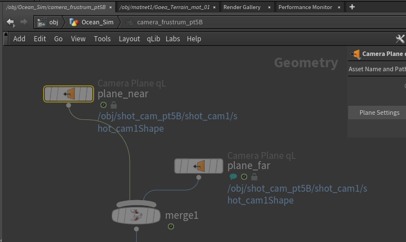Click the lock badge under plane_far
This screenshot has width=406, height=242.
click(254, 177)
